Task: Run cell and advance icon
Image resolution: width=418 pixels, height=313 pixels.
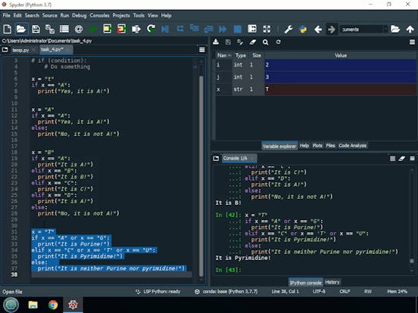Action: pos(122,29)
